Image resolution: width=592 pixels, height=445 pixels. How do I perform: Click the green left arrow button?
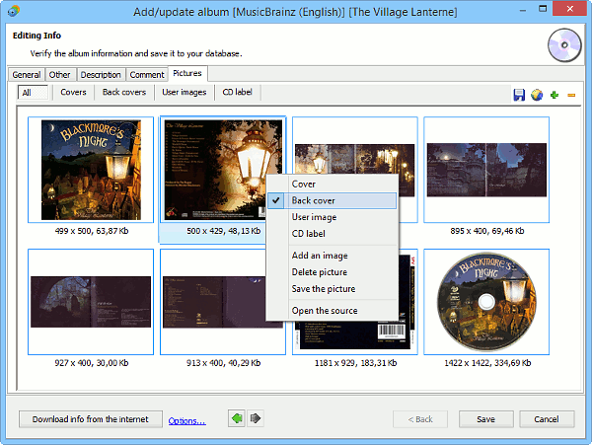(x=237, y=418)
